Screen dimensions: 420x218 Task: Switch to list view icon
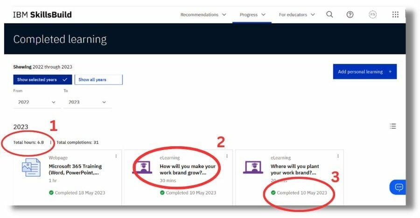393,126
